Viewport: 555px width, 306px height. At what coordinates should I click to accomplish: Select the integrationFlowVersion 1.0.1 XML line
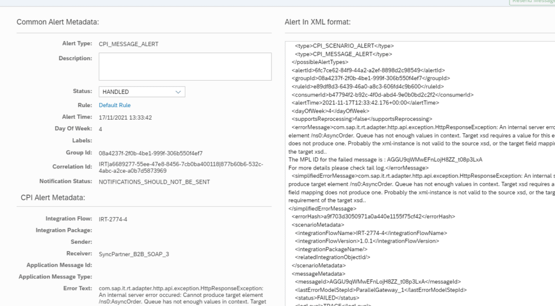[x=367, y=241]
